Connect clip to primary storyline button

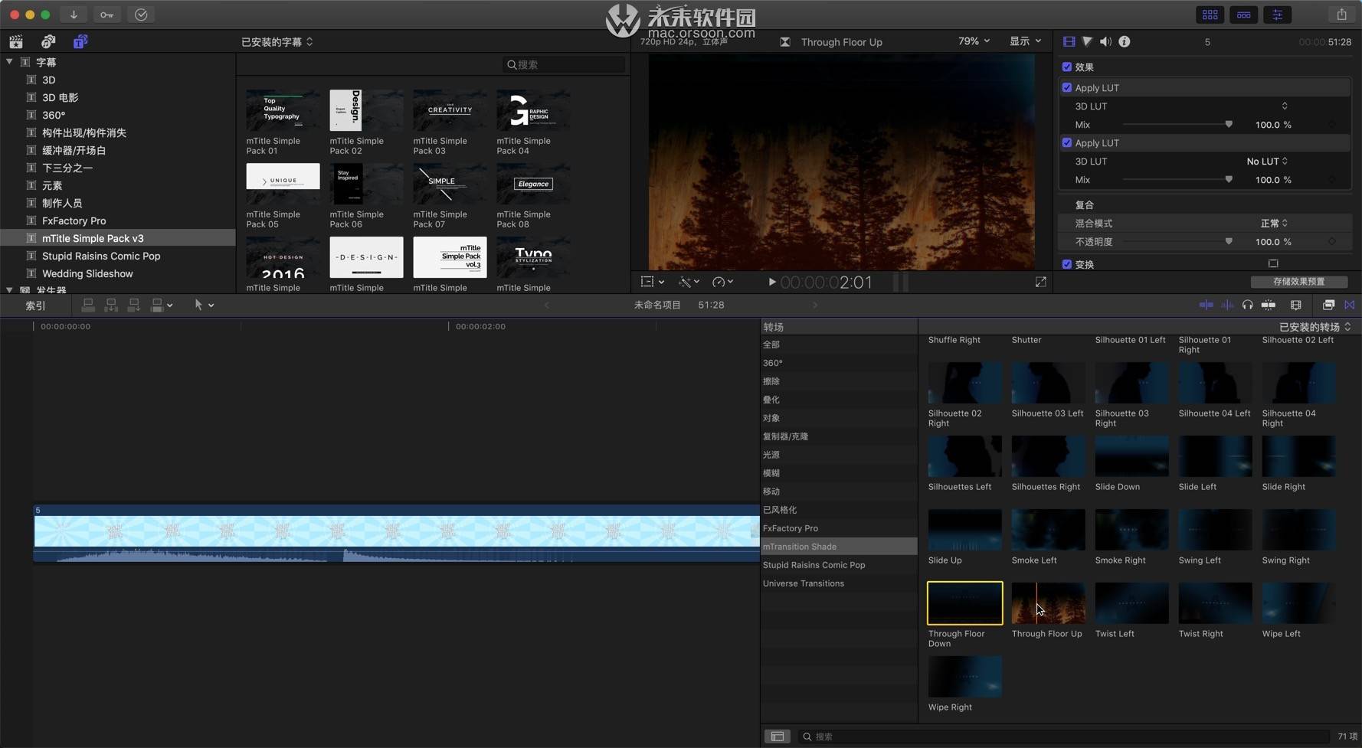(x=88, y=305)
